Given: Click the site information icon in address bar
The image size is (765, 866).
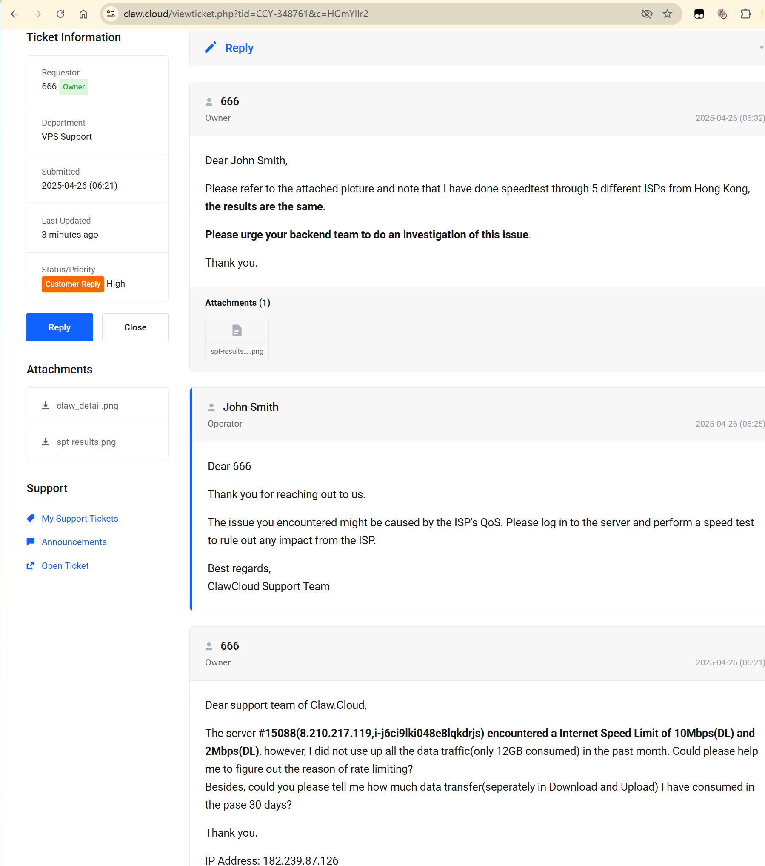Looking at the screenshot, I should pyautogui.click(x=111, y=14).
